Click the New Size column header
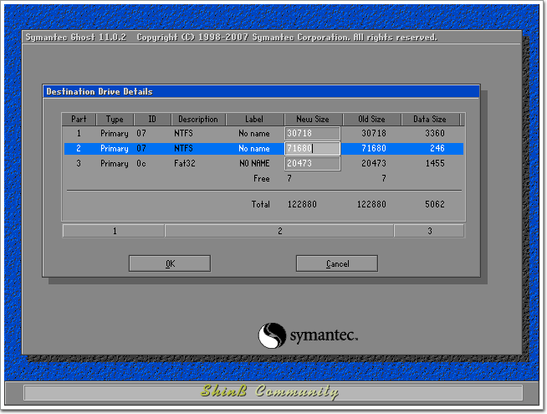Image resolution: width=547 pixels, height=414 pixels. (313, 119)
